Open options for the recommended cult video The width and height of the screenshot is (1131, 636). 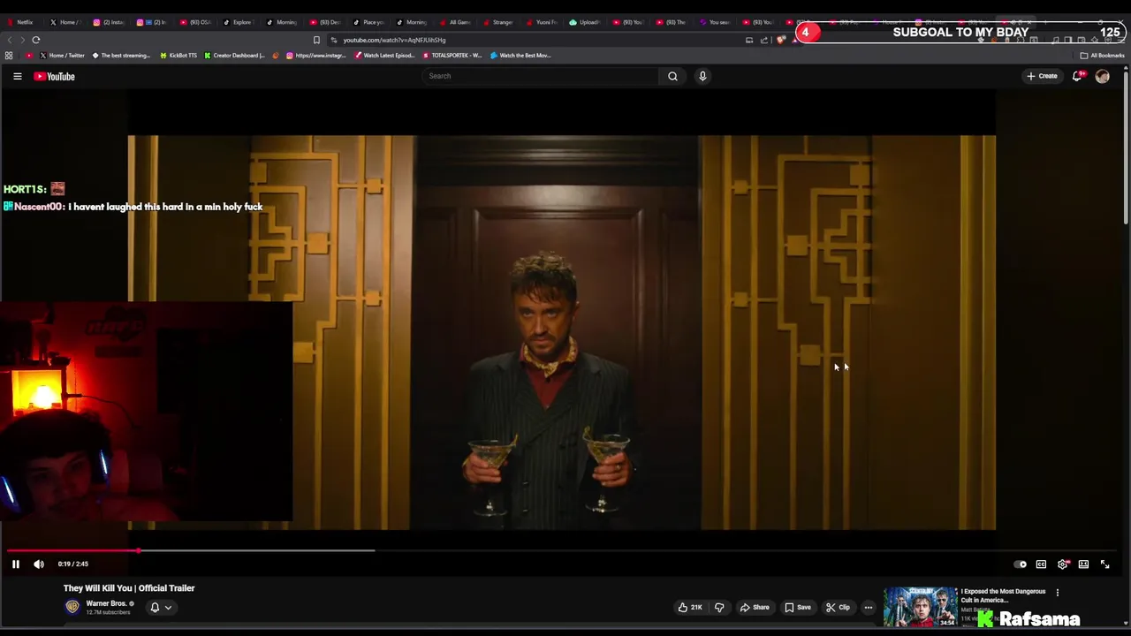pos(1057,593)
